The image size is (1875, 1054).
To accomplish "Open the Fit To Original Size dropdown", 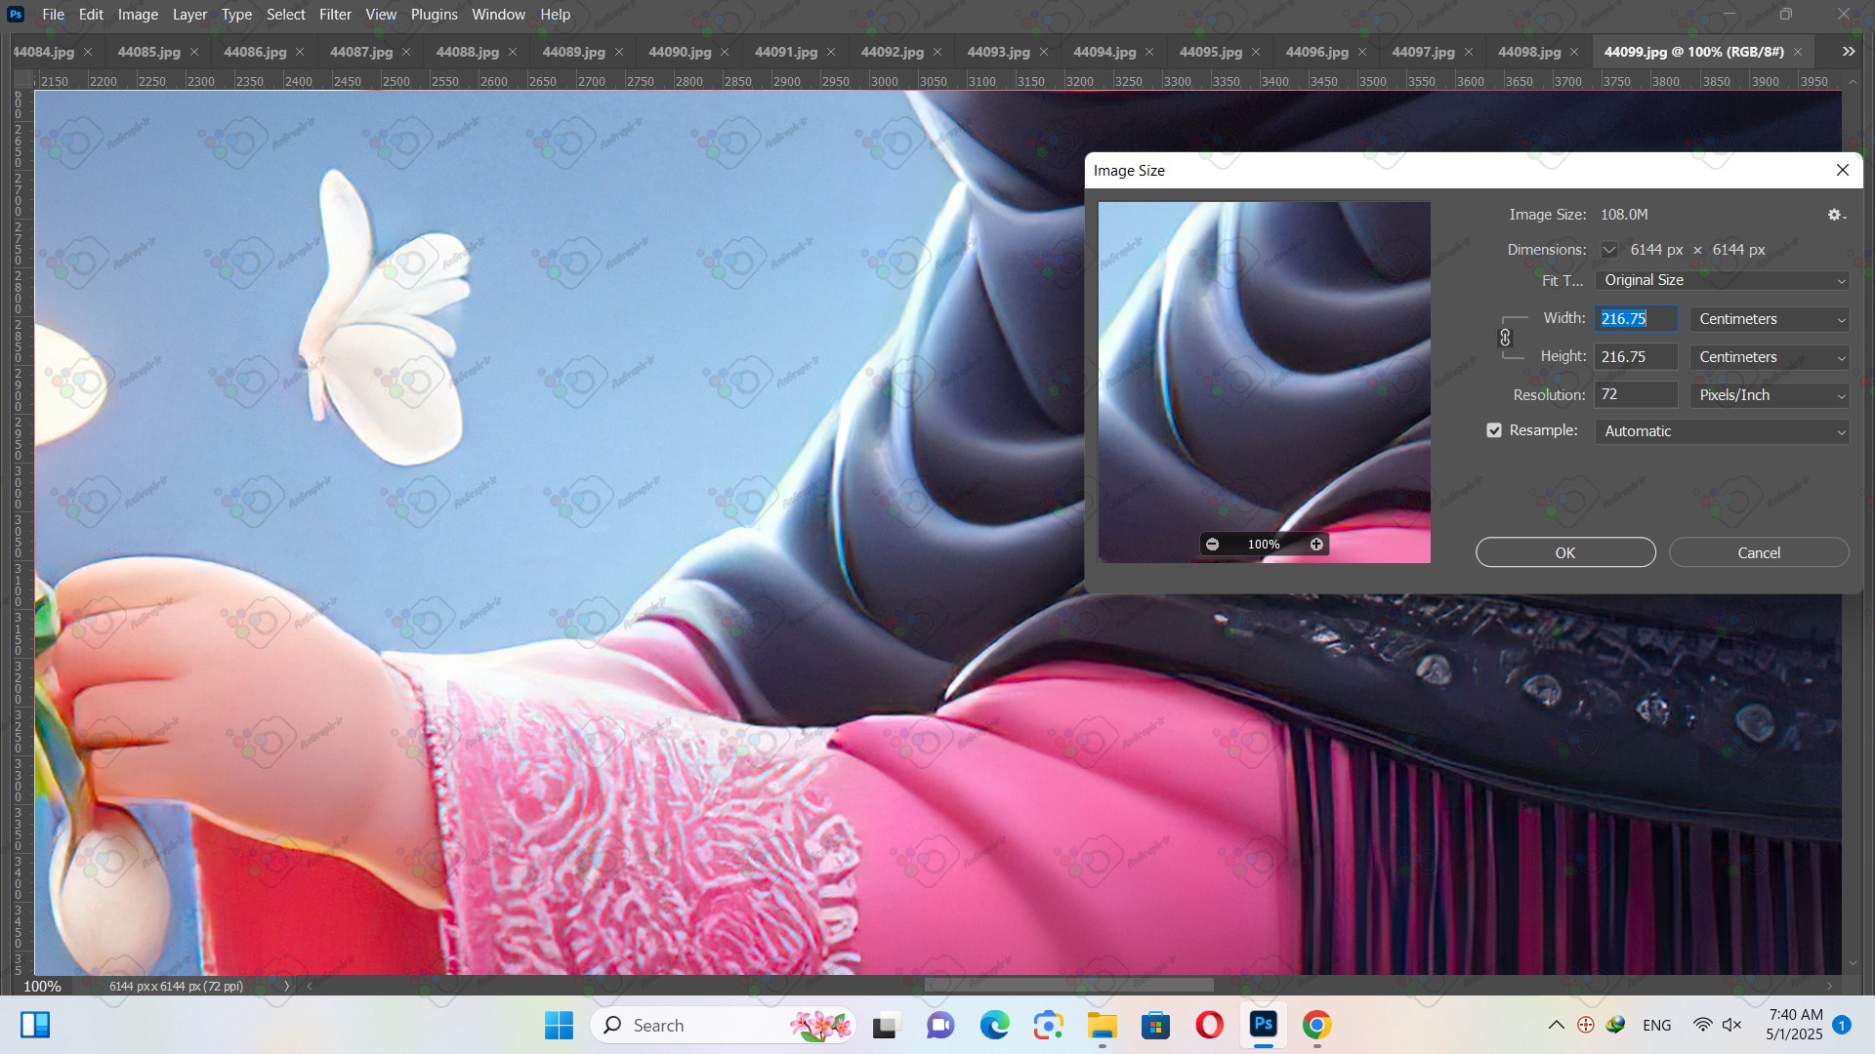I will pos(1723,280).
